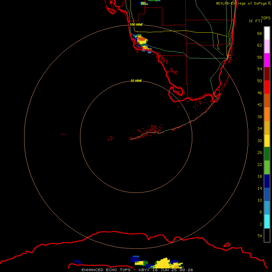
Task: Click the bright orange legend swatch
Action: [x=267, y=114]
